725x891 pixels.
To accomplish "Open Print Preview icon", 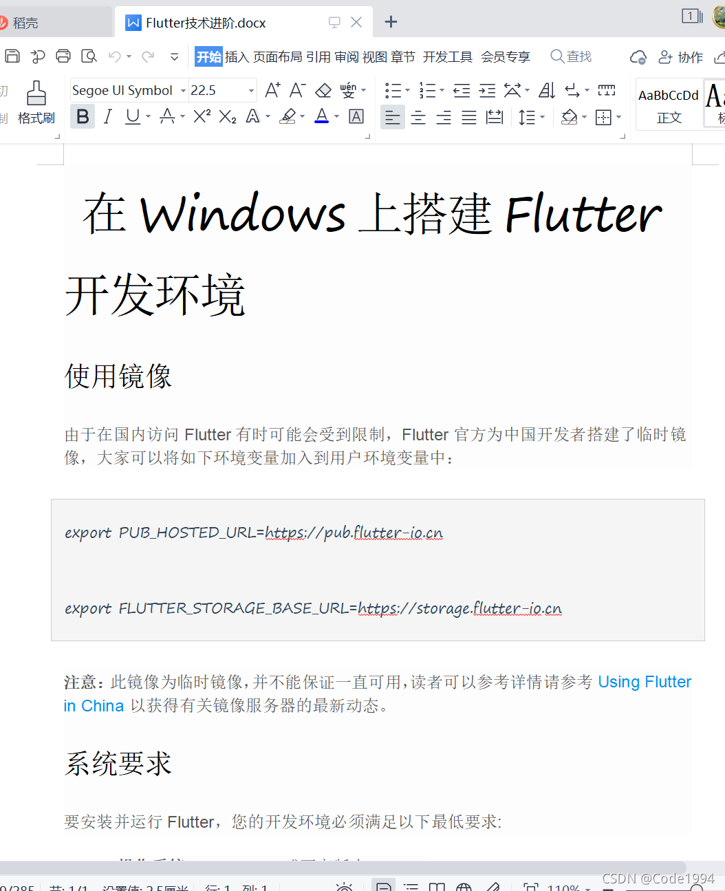I will pyautogui.click(x=89, y=56).
